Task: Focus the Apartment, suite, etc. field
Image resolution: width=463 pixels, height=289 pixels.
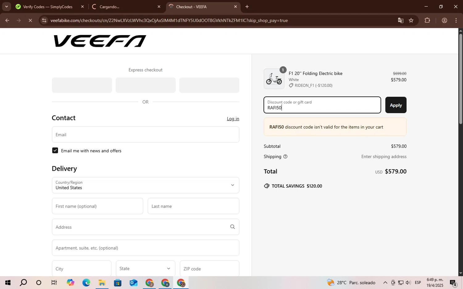Action: tap(145, 248)
